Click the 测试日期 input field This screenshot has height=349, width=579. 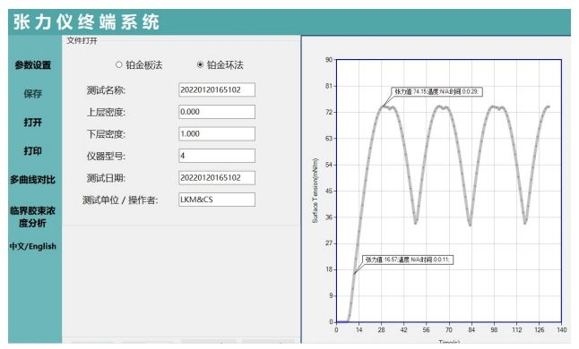pyautogui.click(x=217, y=178)
